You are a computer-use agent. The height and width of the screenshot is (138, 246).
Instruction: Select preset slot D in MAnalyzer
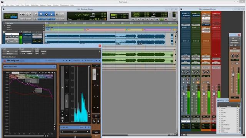pos(98,85)
